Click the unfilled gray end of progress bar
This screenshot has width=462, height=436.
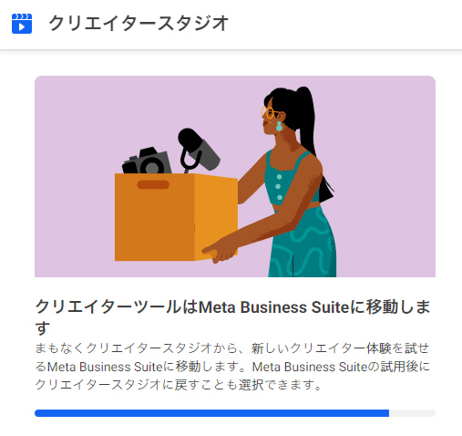412,413
